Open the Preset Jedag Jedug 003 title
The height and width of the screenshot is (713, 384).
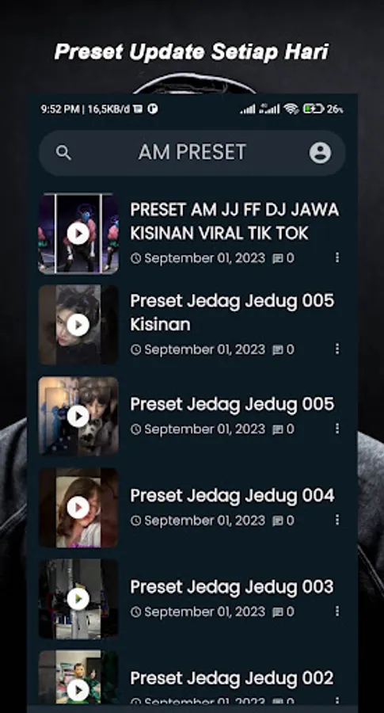point(232,587)
